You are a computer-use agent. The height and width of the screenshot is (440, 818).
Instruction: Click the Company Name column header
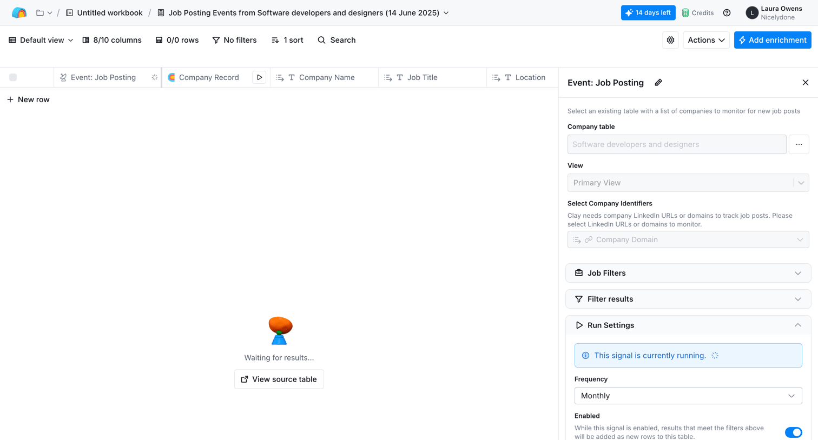point(325,77)
